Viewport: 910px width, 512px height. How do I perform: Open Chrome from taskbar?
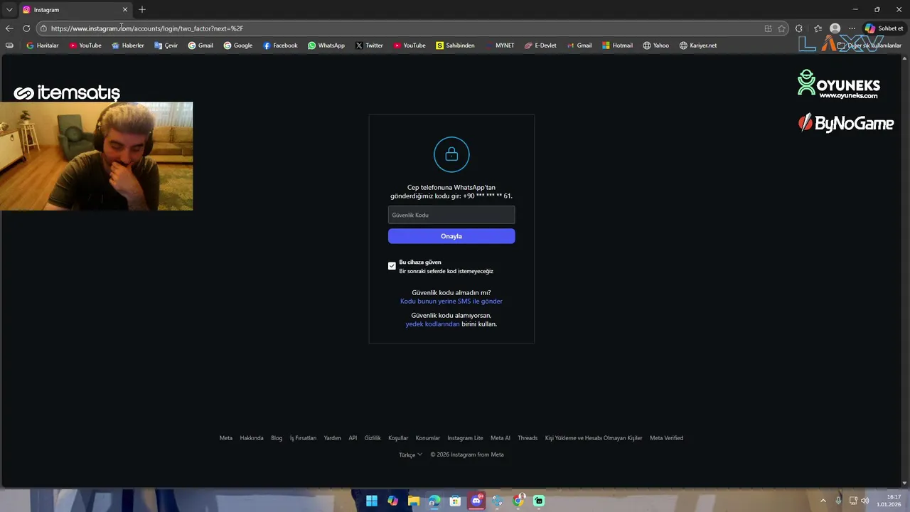(518, 501)
